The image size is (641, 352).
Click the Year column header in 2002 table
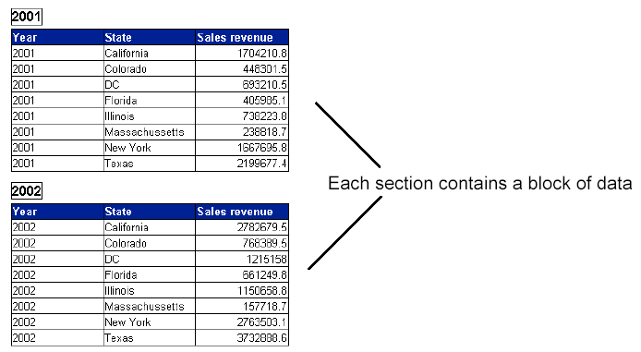click(57, 212)
